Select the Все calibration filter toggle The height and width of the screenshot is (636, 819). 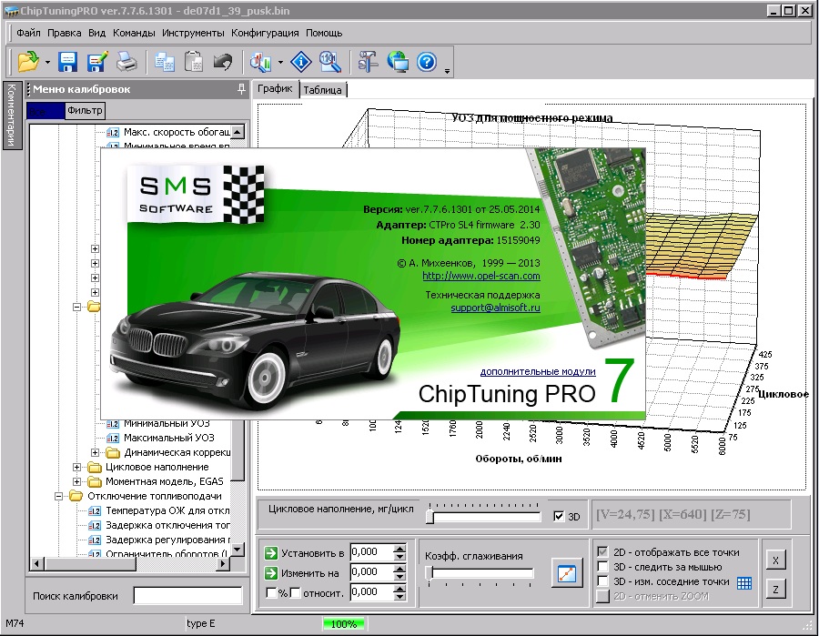pyautogui.click(x=45, y=111)
